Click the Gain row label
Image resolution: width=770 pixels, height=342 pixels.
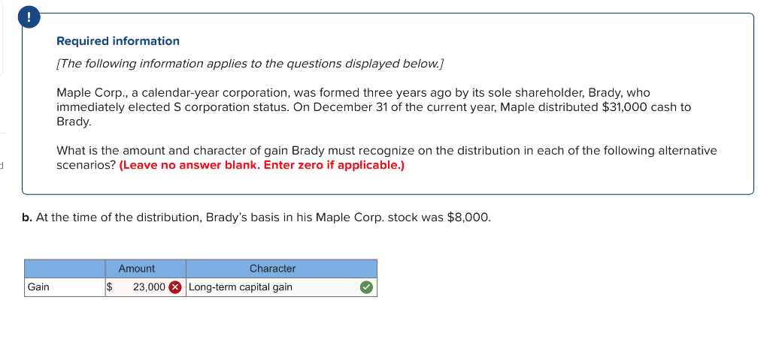click(38, 287)
